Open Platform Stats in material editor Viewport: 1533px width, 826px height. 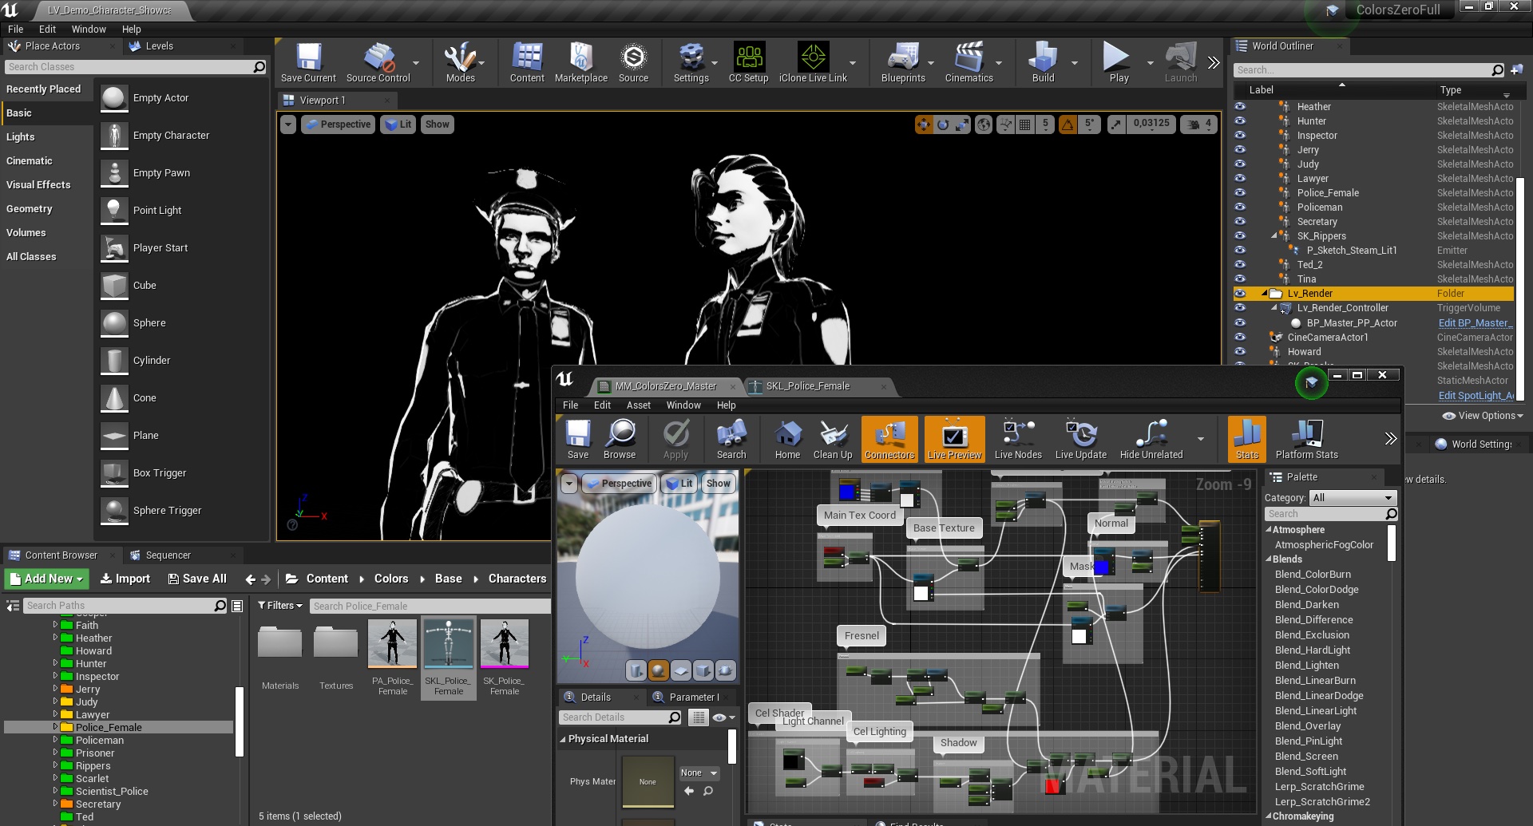(x=1306, y=440)
